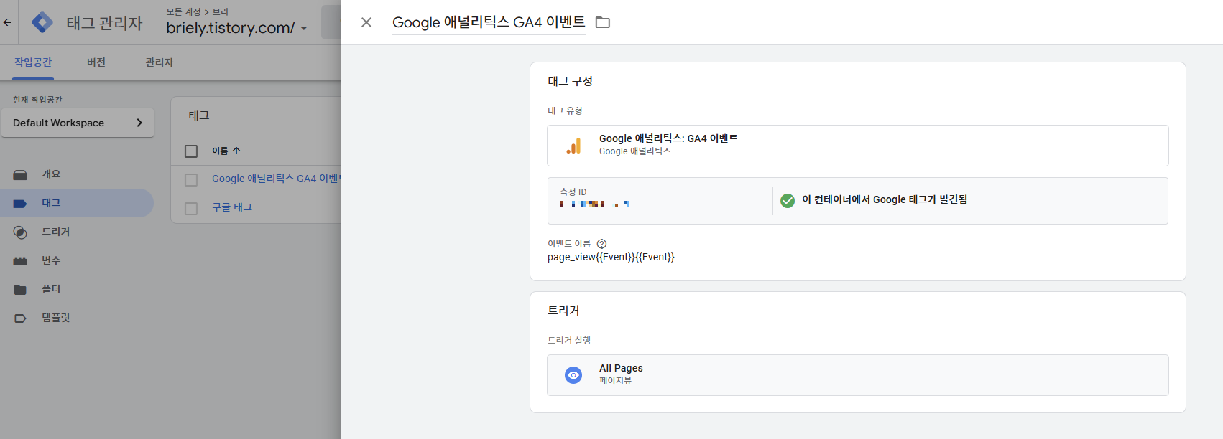1223x439 pixels.
Task: Click the 모든 계정 breadcrumb link
Action: [183, 11]
